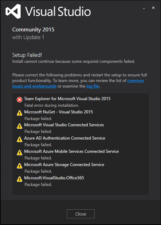Click the warning icon for Azure Mobile Services

(x=20, y=152)
